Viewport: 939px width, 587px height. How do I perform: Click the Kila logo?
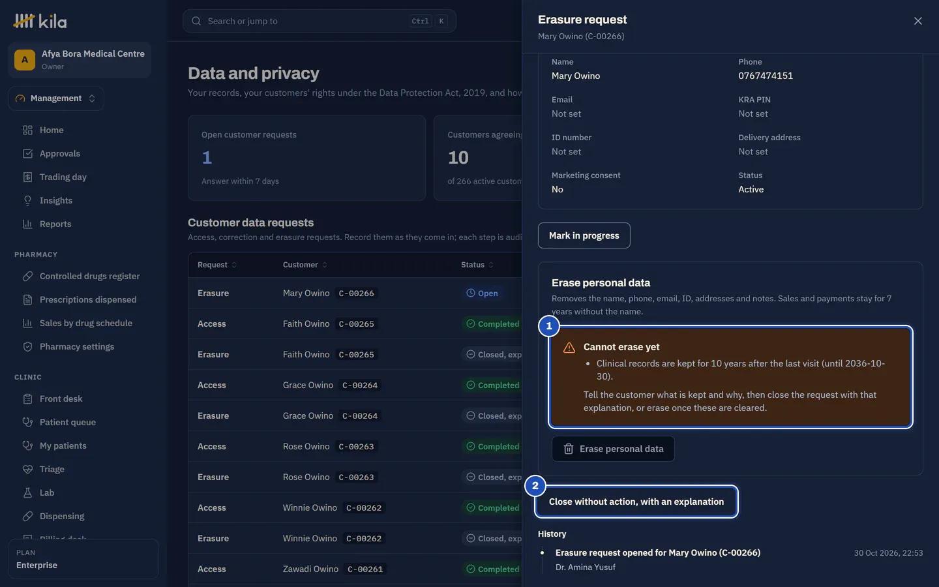pyautogui.click(x=40, y=21)
